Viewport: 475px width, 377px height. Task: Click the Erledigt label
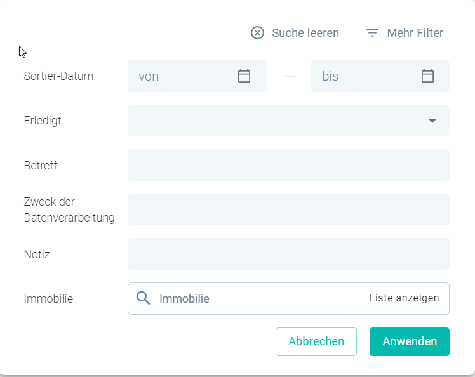[x=43, y=121]
